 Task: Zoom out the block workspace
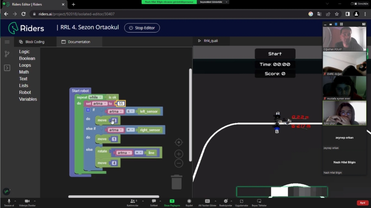[x=179, y=163]
